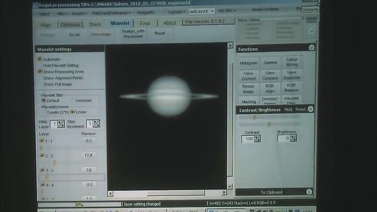Switch to the Final tab
The image size is (377, 212).
[145, 23]
